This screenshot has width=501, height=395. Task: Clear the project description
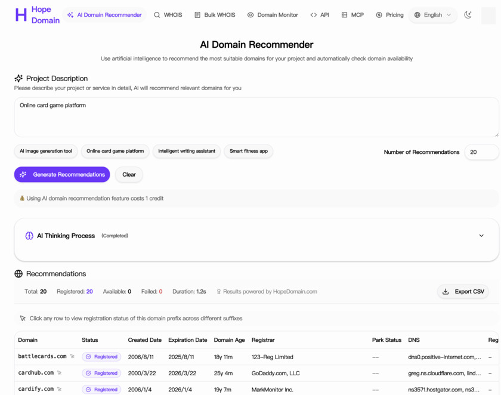tap(129, 175)
